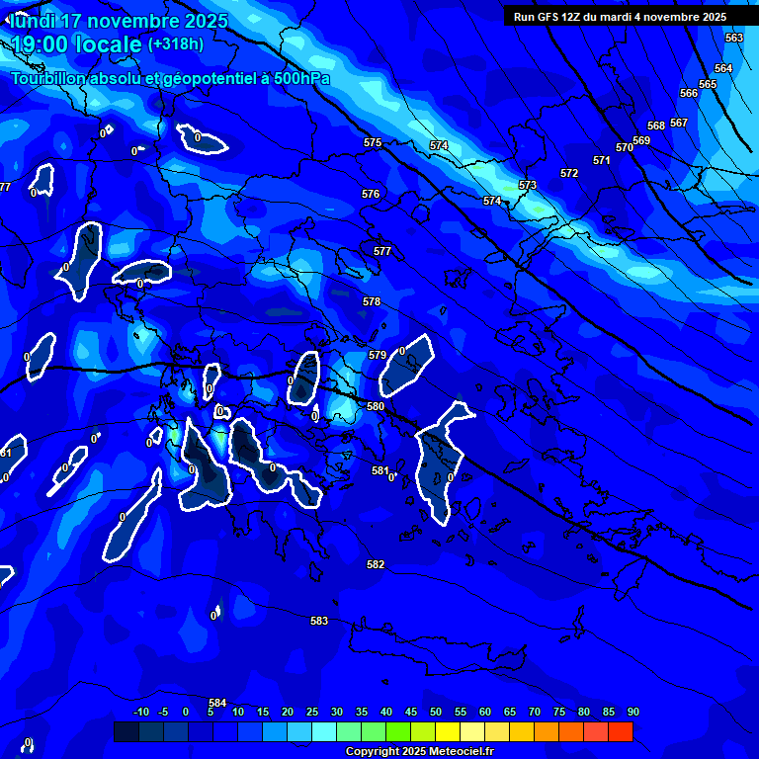This screenshot has height=759, width=759.
Task: Select the "lundi 17 novembre 2025" date title
Action: pos(118,21)
